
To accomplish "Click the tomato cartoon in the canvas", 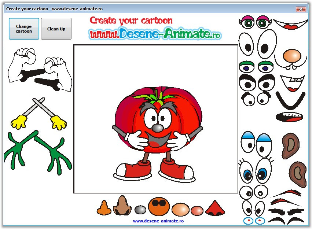I will [157, 134].
